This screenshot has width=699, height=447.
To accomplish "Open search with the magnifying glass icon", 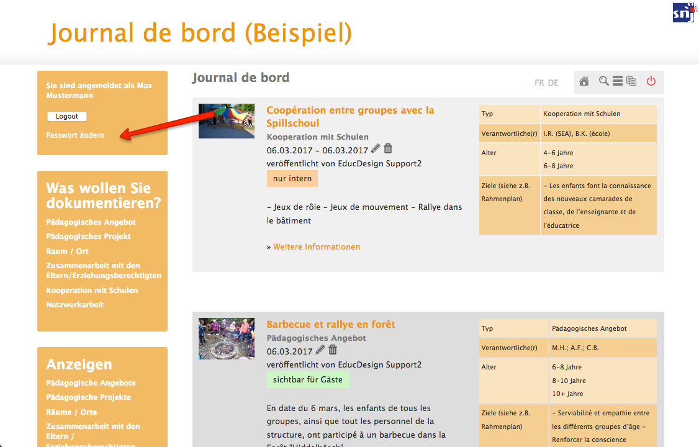I will (x=603, y=81).
